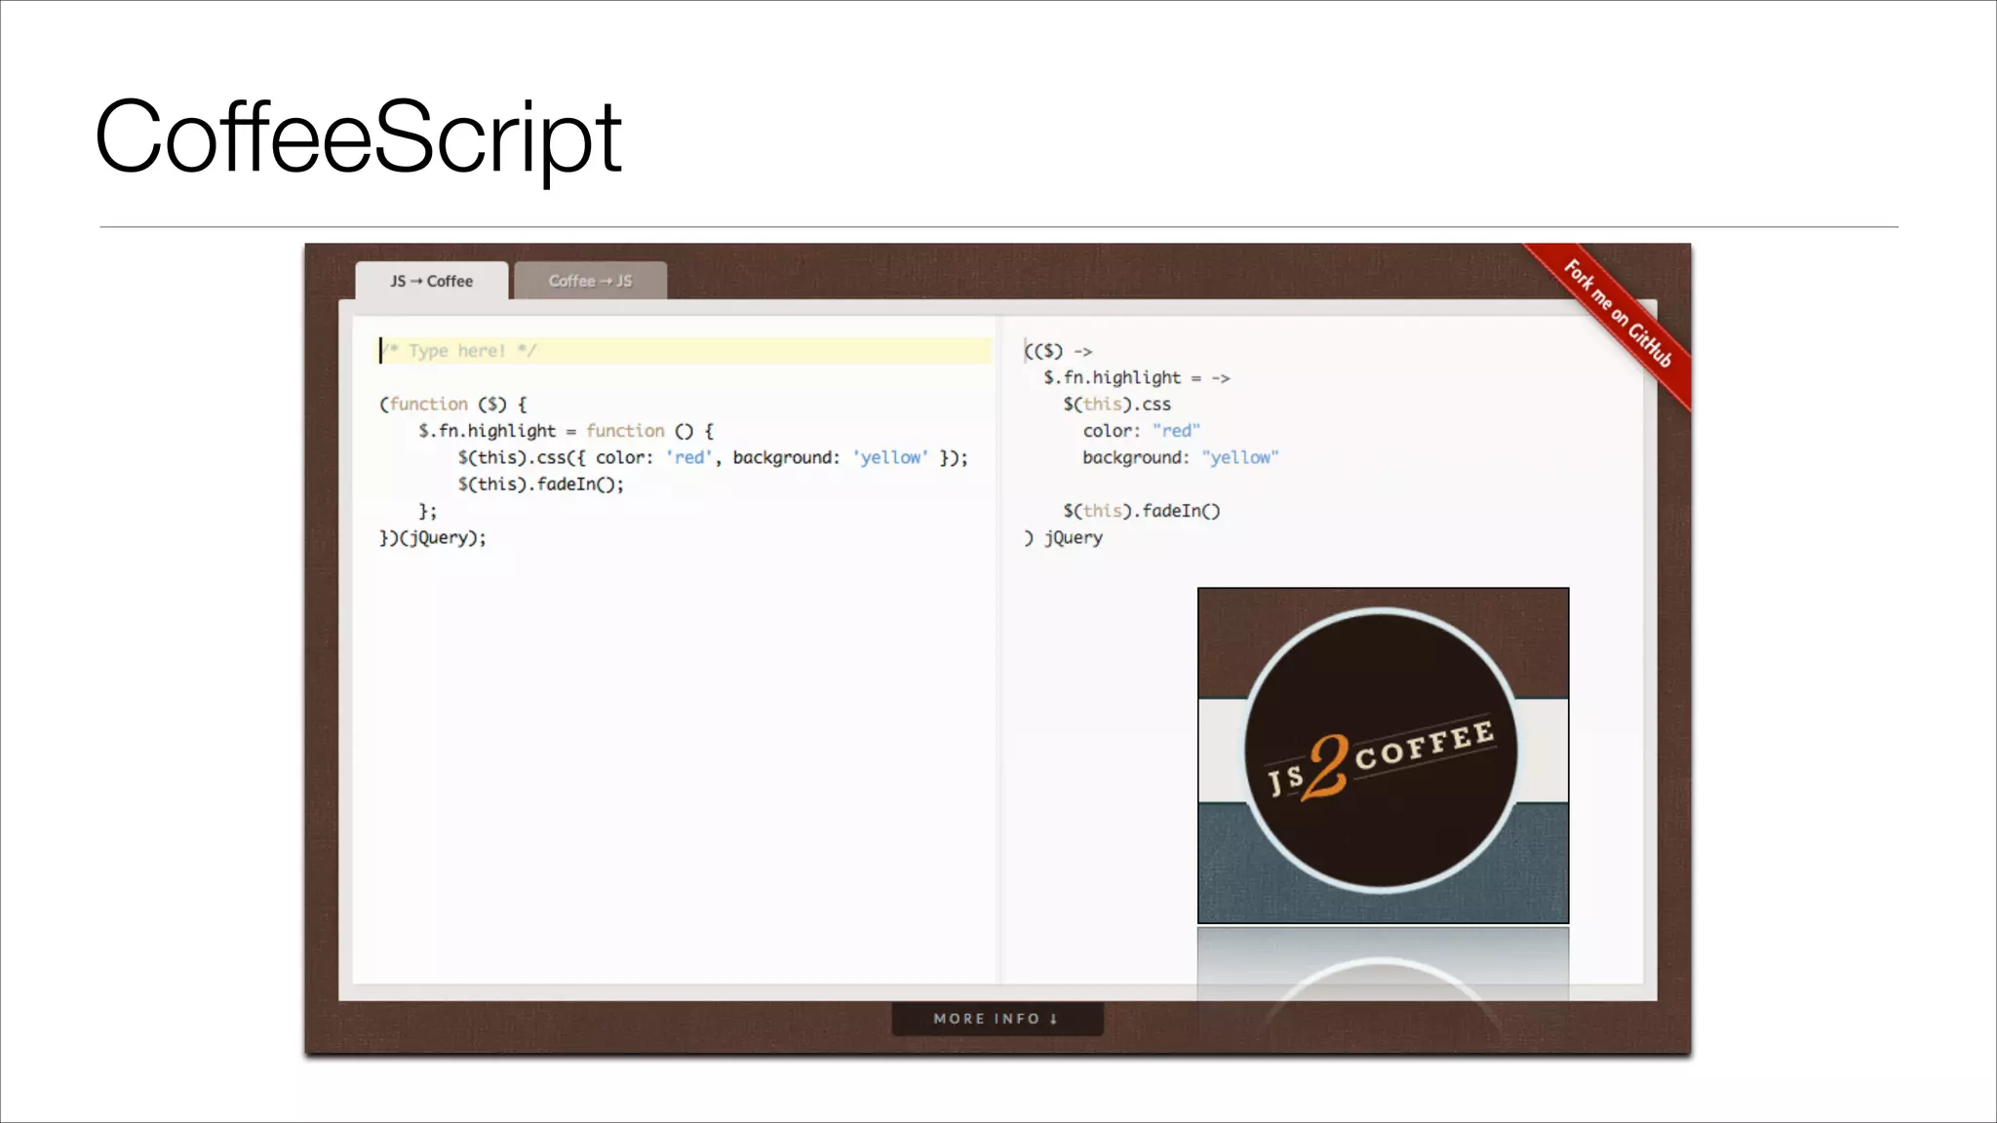The height and width of the screenshot is (1123, 1997).
Task: Place cursor on $(this).fadeIn(); JS line
Action: 540,484
